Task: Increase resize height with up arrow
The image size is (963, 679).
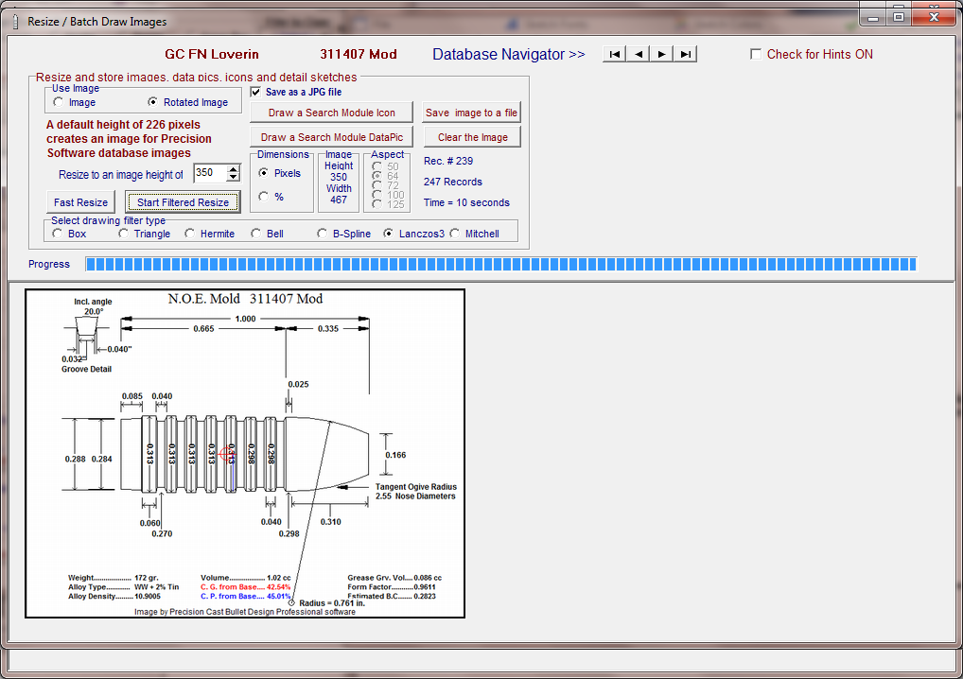Action: click(x=233, y=169)
